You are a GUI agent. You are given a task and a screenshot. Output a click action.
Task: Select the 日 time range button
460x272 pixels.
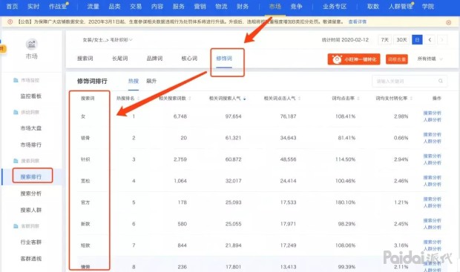[x=417, y=40]
